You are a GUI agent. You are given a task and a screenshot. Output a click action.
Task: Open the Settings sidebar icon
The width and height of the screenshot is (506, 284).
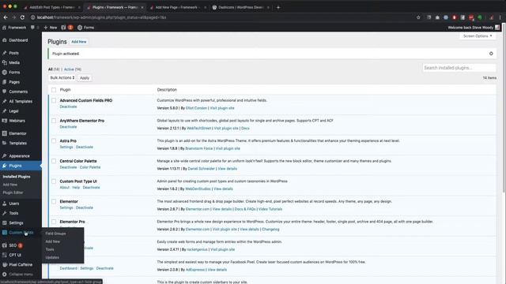pyautogui.click(x=5, y=222)
